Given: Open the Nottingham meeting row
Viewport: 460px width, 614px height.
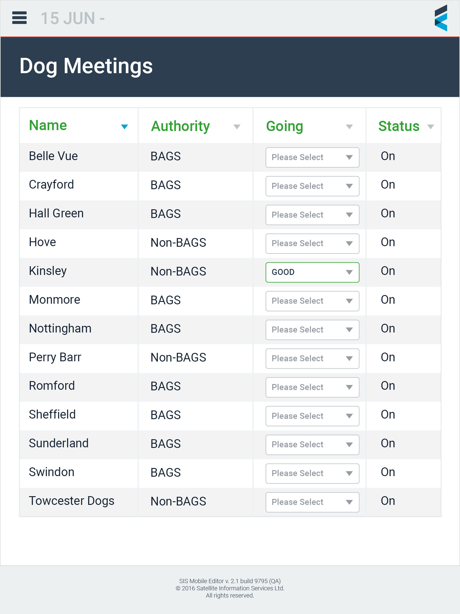Looking at the screenshot, I should tap(230, 329).
